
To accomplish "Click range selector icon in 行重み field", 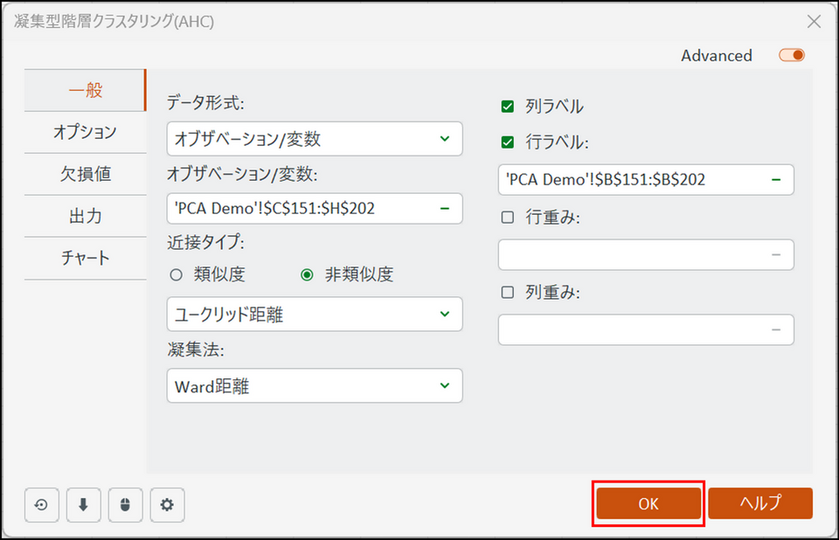I will [x=775, y=254].
